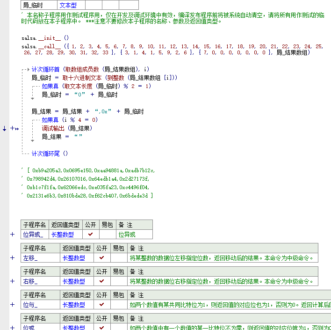This screenshot has width=331, height=330.
Task: Click the 局_结果 = “” line
Action: coord(62,137)
